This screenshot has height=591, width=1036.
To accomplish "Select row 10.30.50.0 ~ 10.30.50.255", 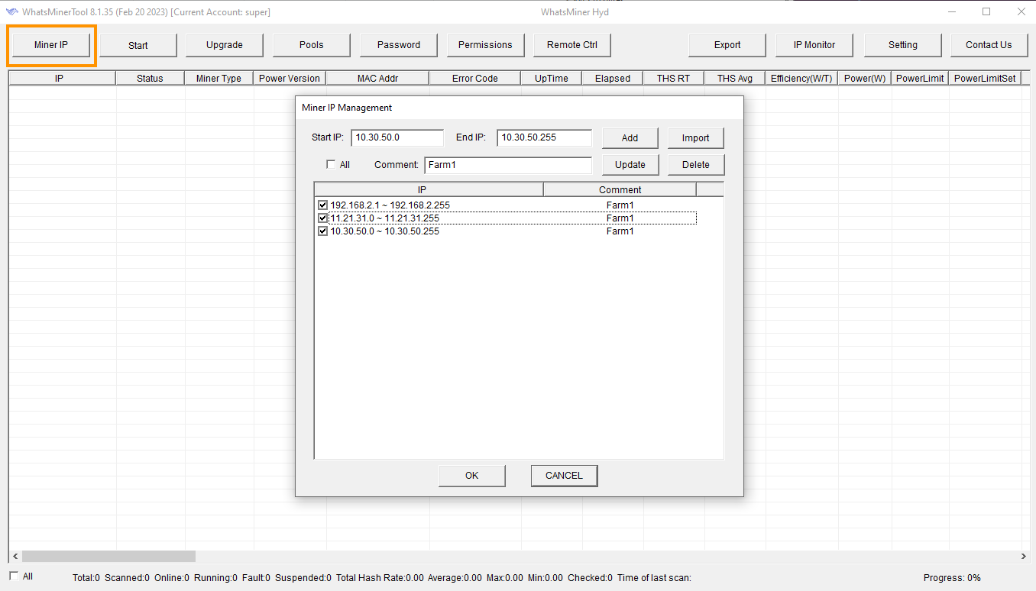I will [507, 231].
